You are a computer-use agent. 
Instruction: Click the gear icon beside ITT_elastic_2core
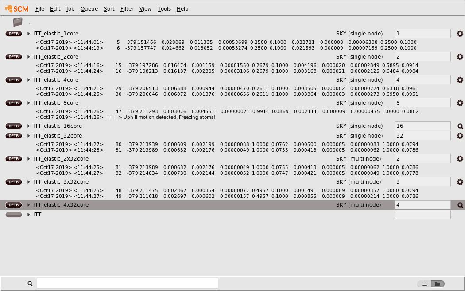click(460, 56)
